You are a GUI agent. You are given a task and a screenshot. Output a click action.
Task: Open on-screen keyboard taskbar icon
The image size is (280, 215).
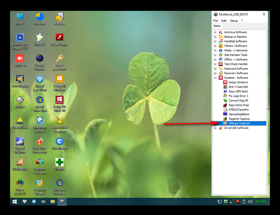click(x=43, y=202)
